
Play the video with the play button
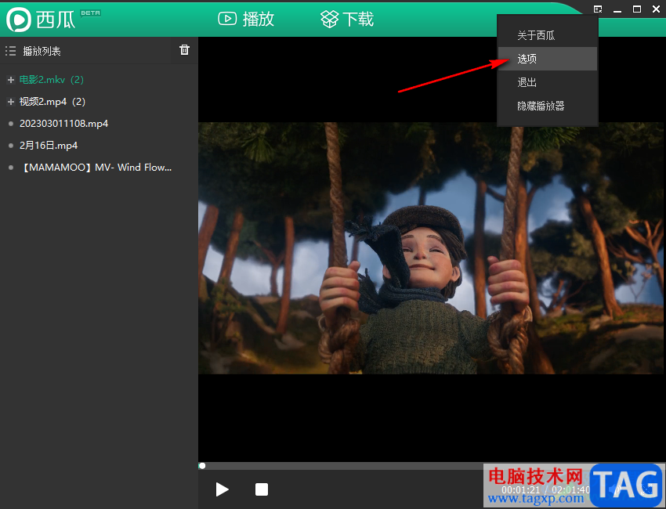222,489
